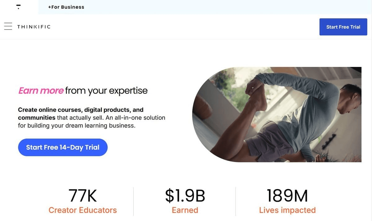This screenshot has height=221, width=372.
Task: Switch to the +For Business tab
Action: [66, 7]
